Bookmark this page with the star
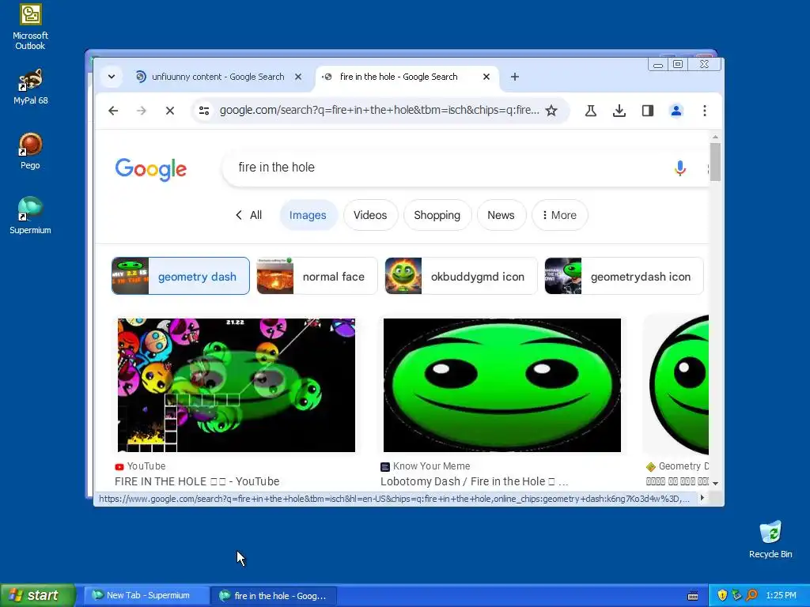This screenshot has width=810, height=607. (551, 111)
